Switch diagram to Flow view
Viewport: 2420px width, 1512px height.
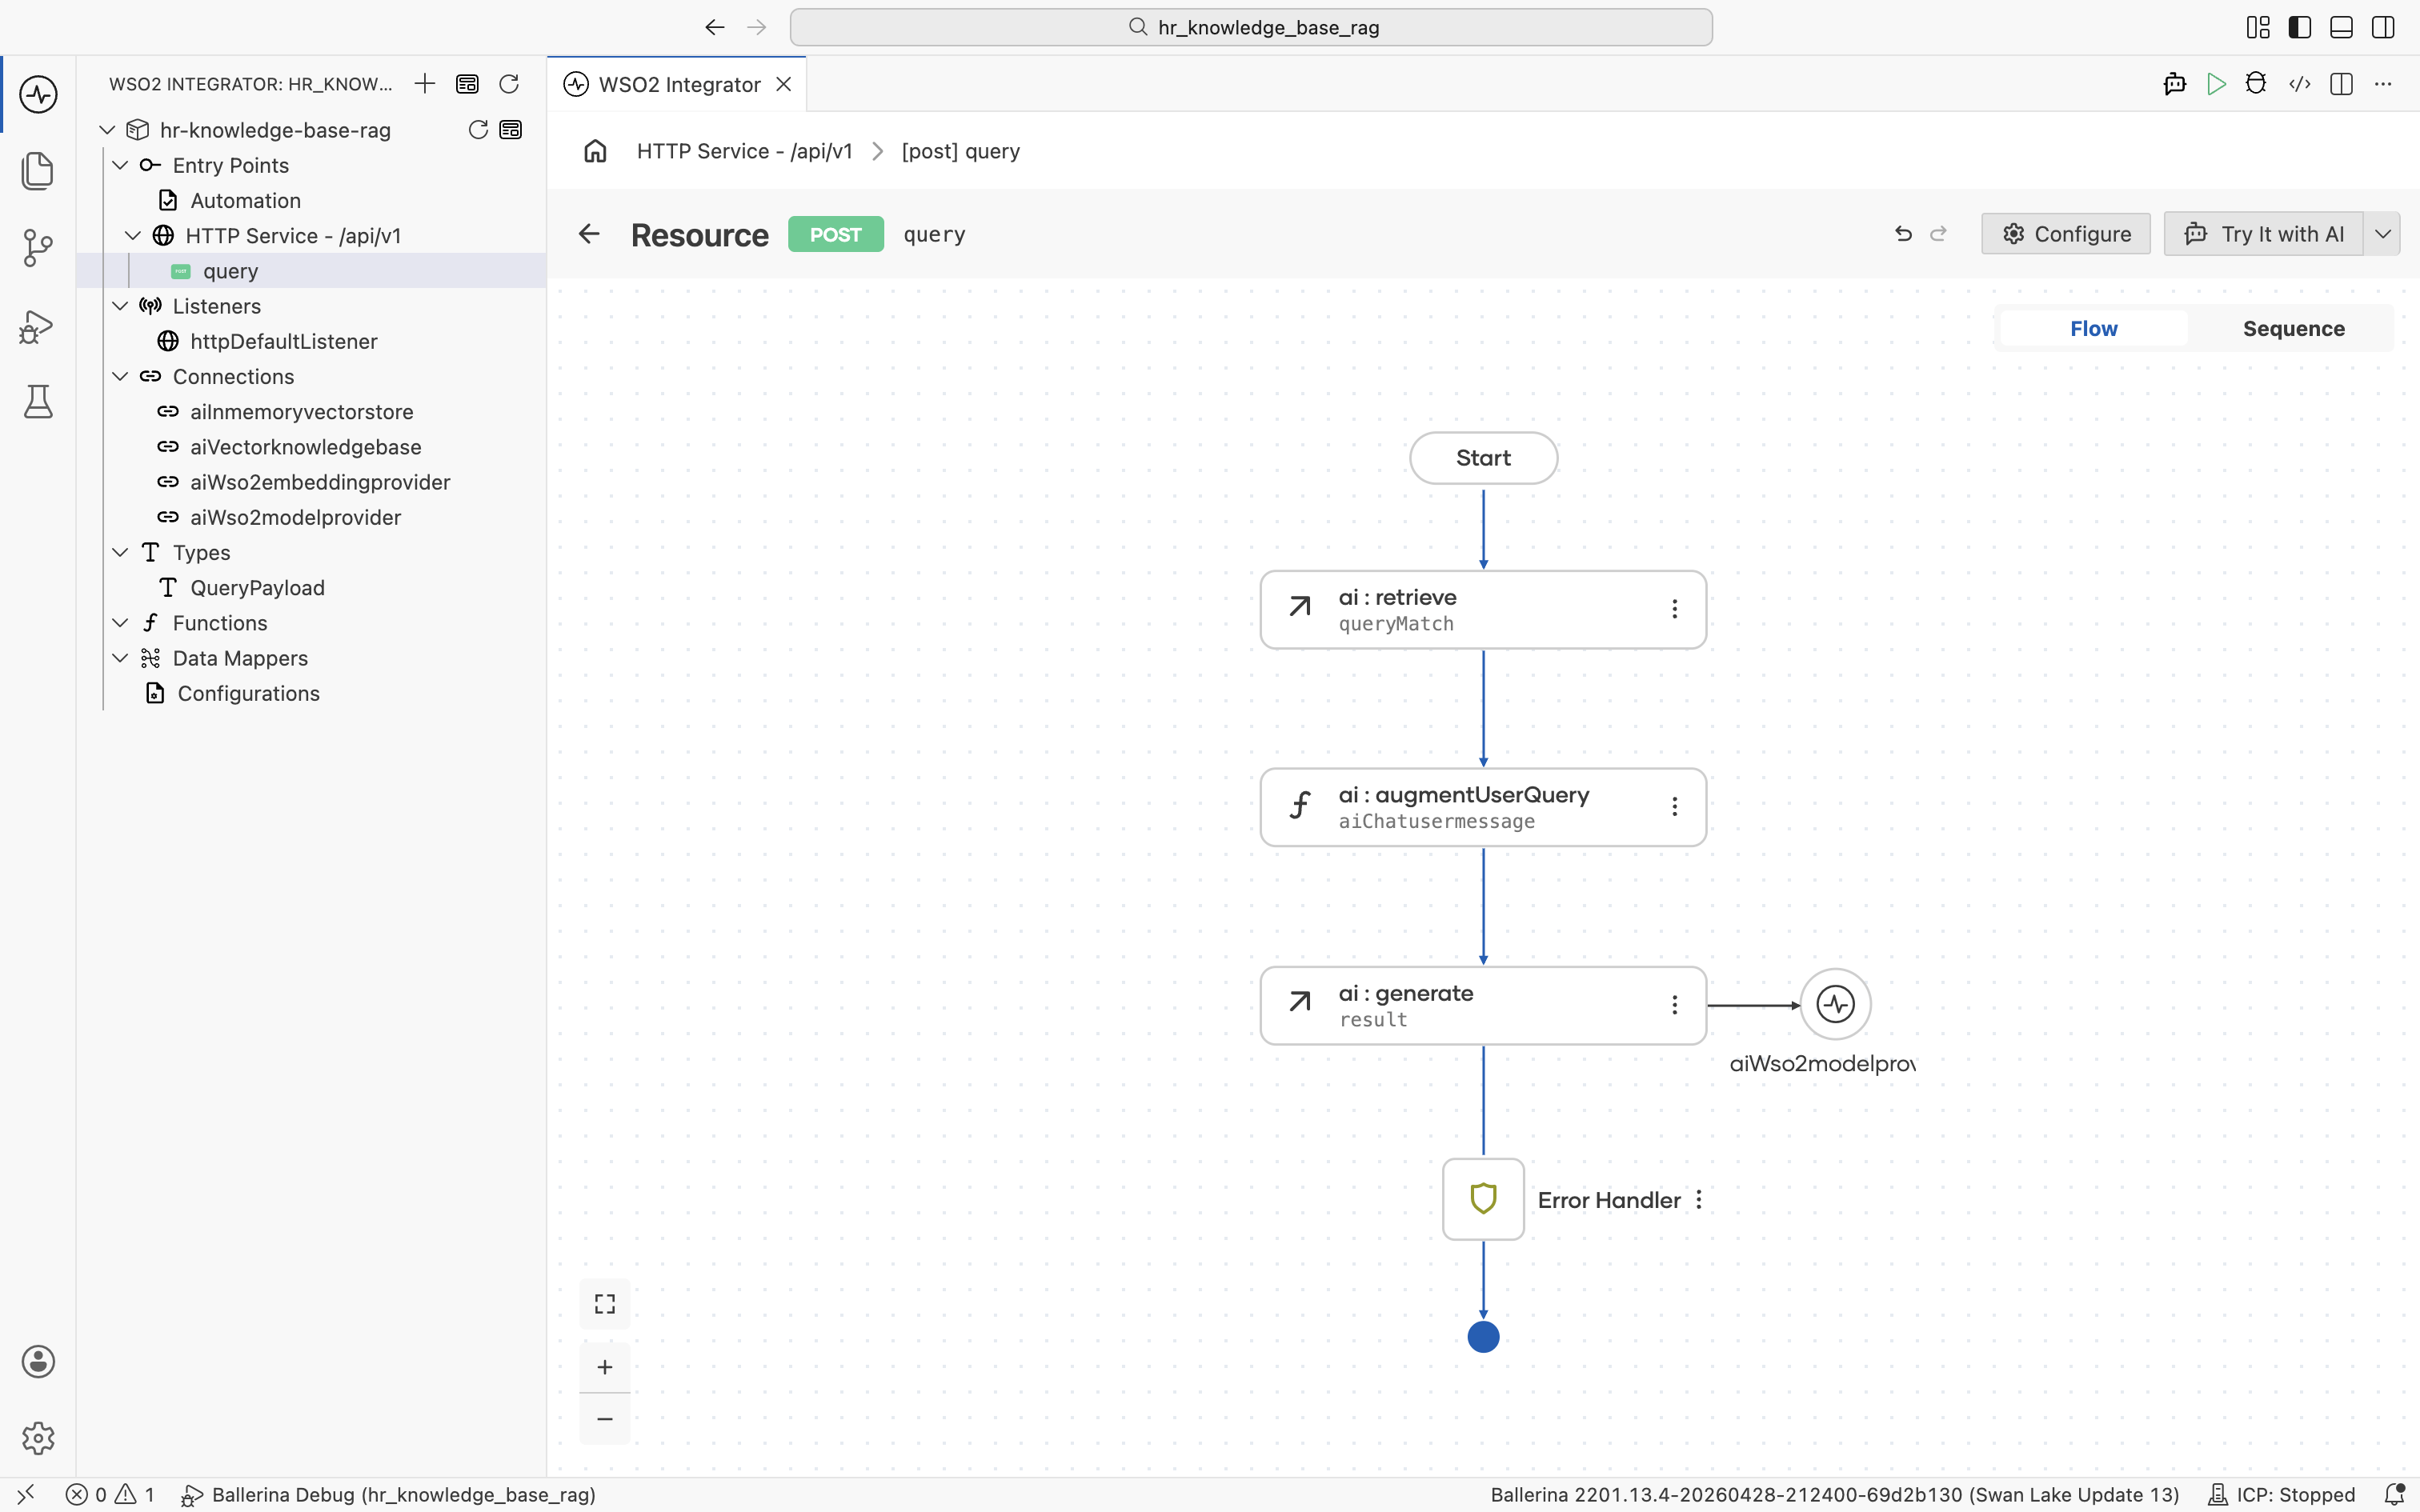click(2094, 328)
